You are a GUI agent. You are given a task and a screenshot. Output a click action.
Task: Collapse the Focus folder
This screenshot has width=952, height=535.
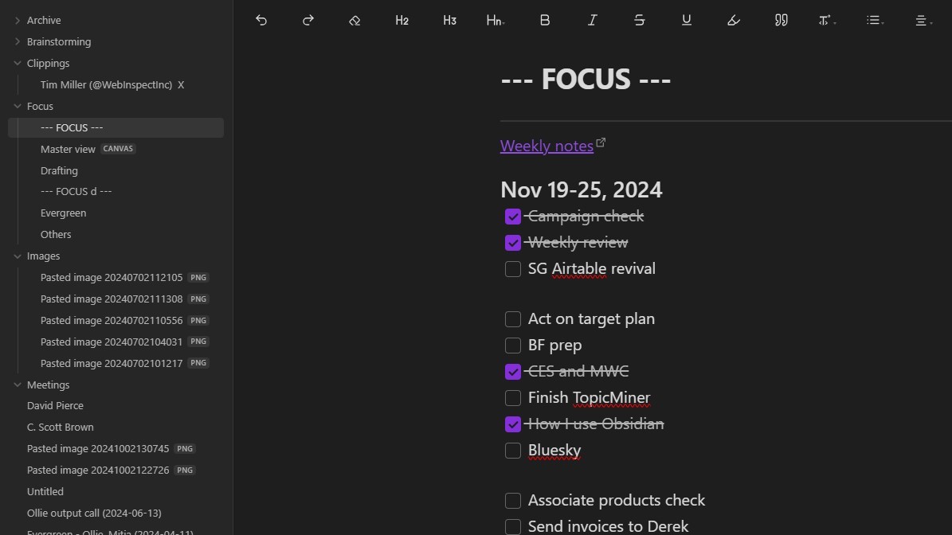[18, 106]
